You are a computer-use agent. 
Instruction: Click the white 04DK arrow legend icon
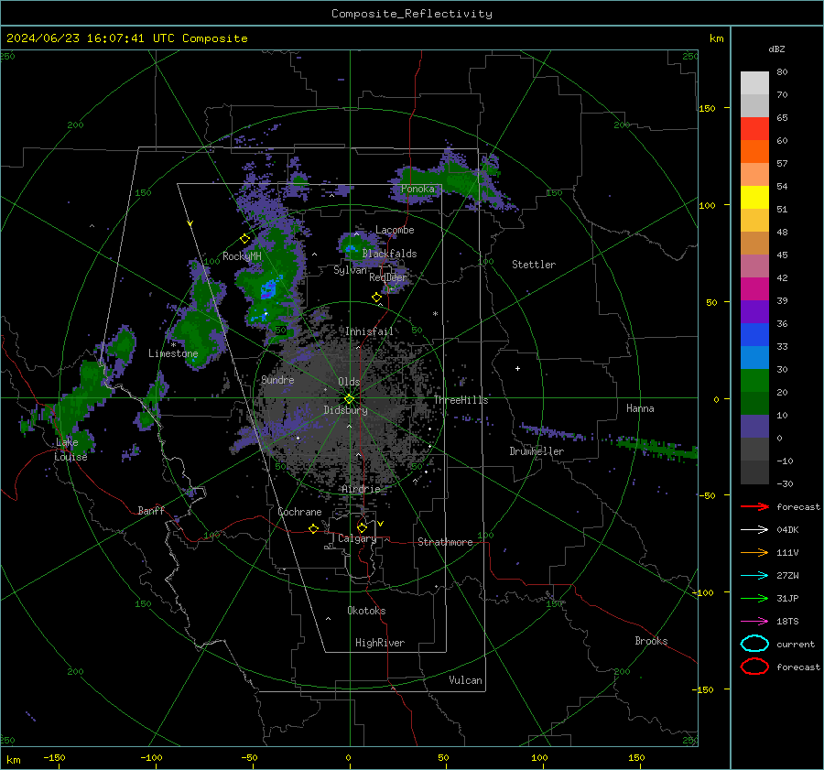[754, 530]
